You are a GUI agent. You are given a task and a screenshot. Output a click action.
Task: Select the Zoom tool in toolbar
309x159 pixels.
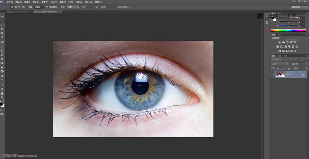click(x=2, y=97)
